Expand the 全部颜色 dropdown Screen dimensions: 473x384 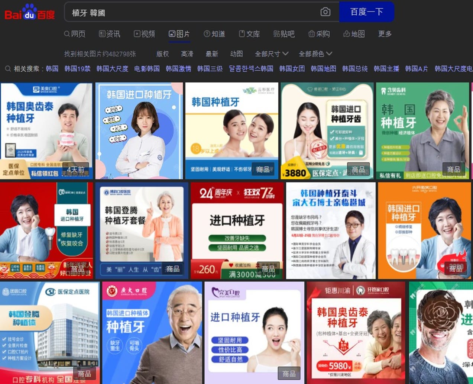[x=315, y=54]
